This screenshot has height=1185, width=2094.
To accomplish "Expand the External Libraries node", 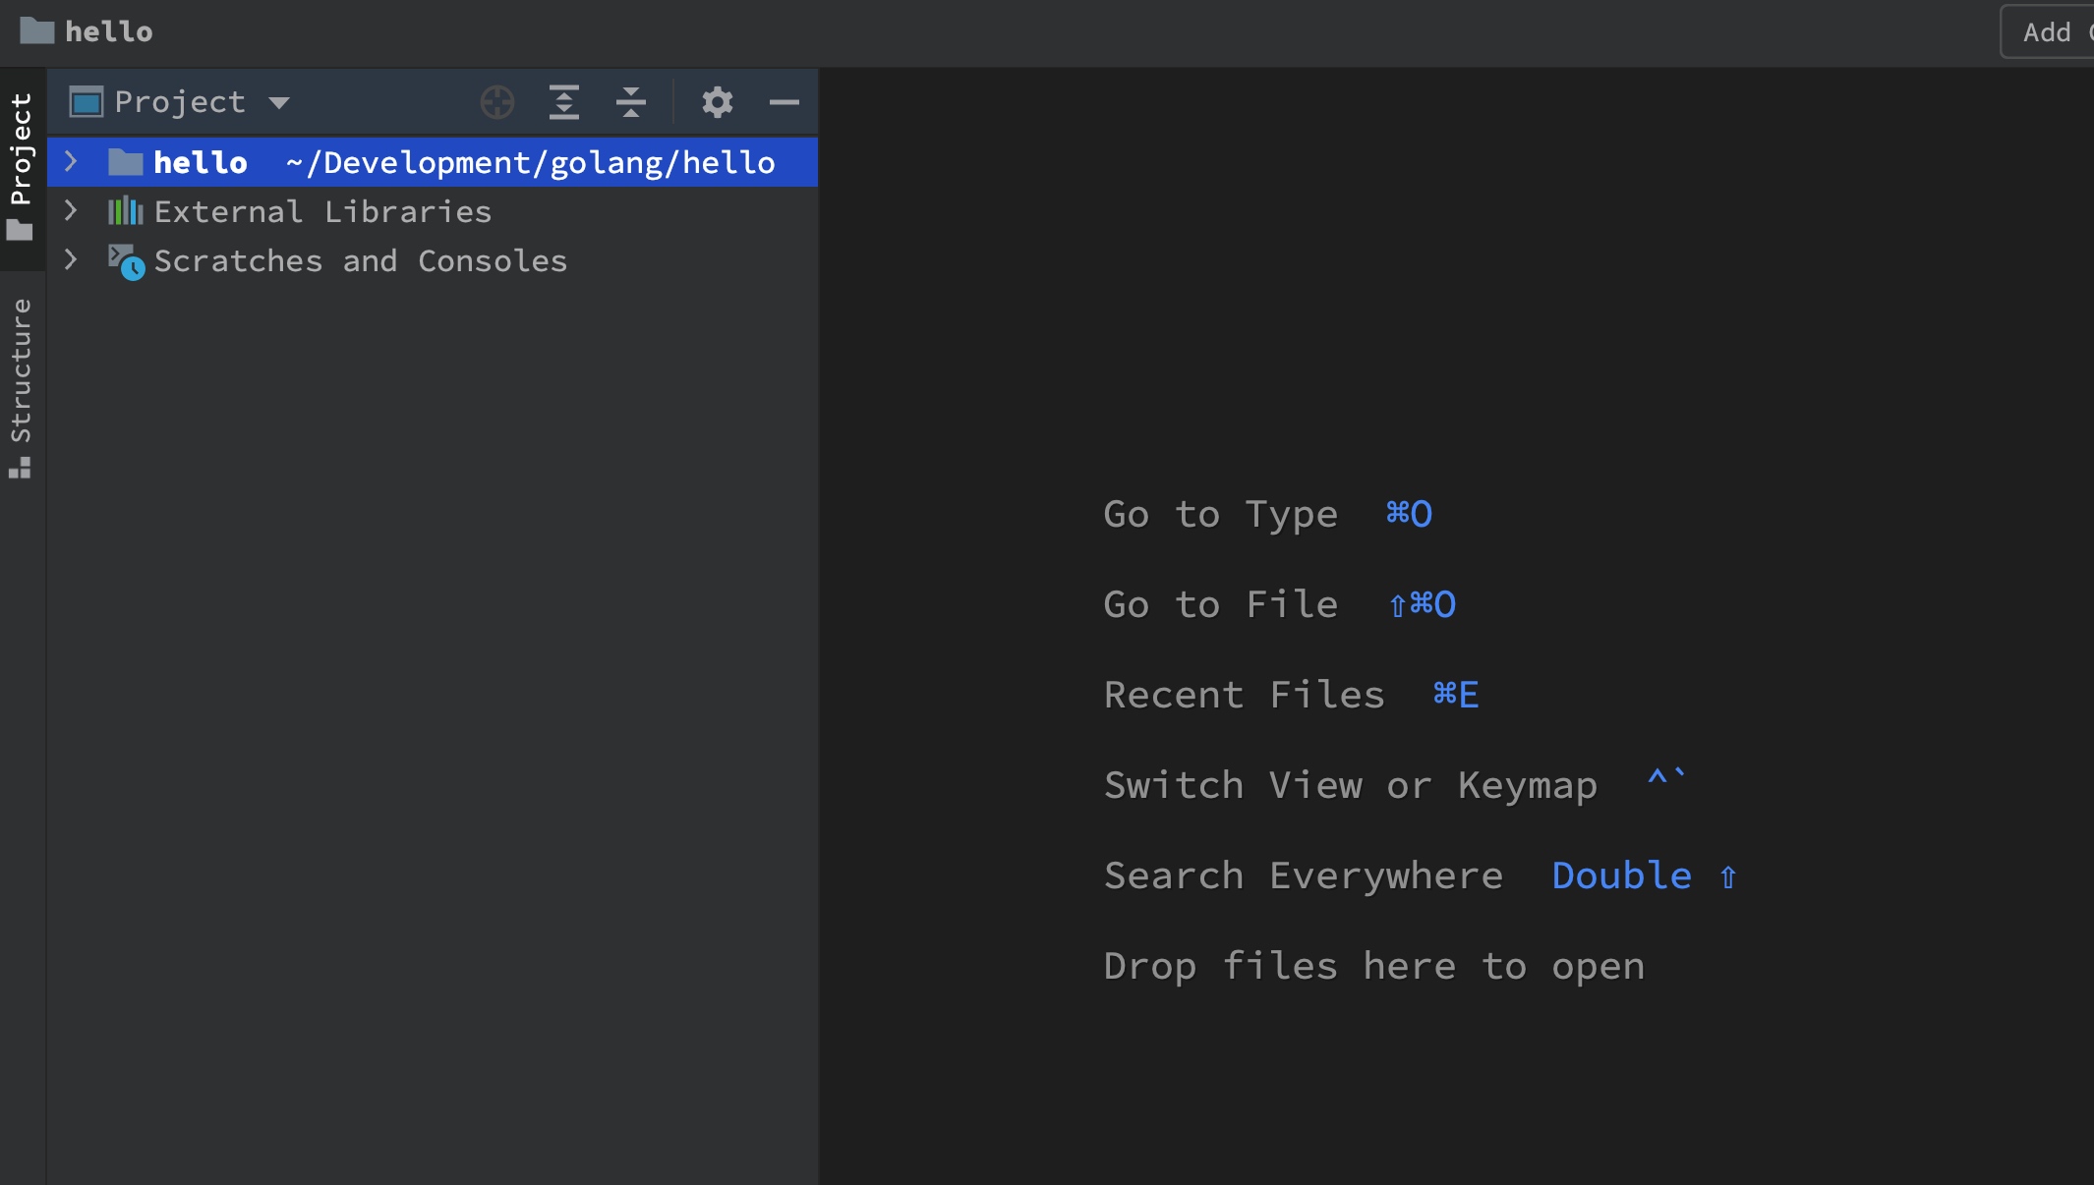I will (71, 210).
